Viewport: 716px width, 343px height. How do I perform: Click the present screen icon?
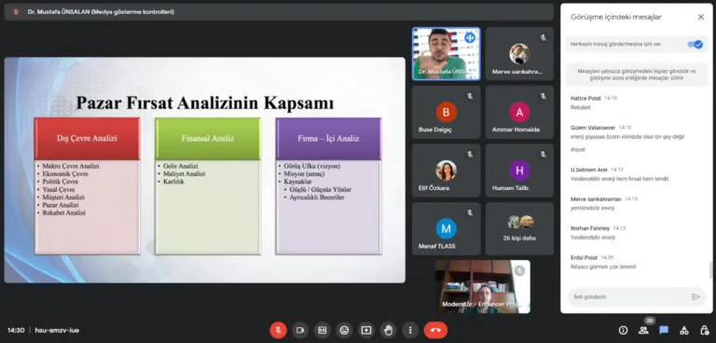pos(366,330)
